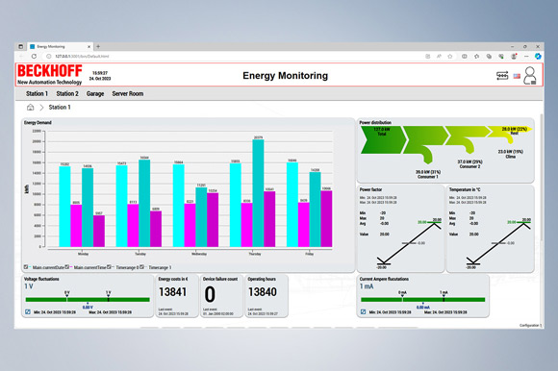The width and height of the screenshot is (558, 371).
Task: Click the page vertical scrollbar
Action: (542, 178)
